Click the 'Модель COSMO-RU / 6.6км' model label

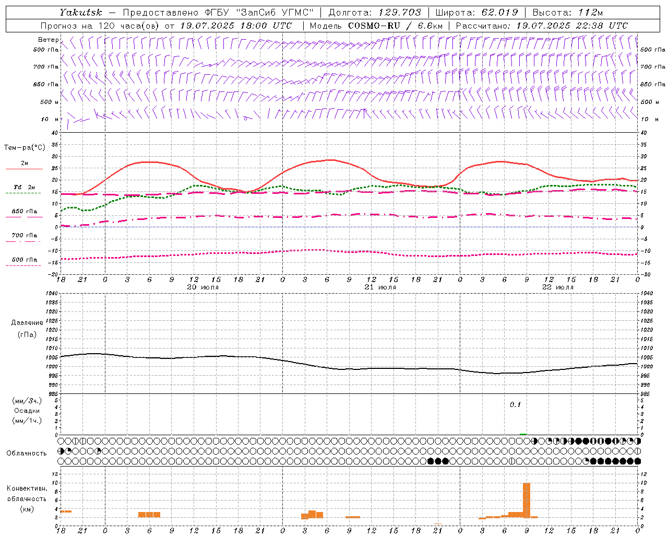click(x=376, y=26)
